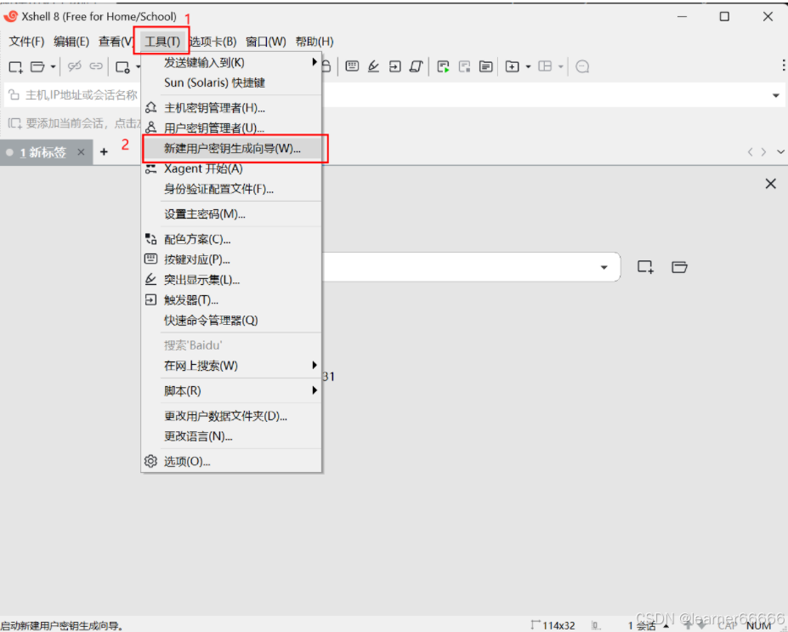The width and height of the screenshot is (788, 632).
Task: Add a new tab with plus button
Action: pyautogui.click(x=104, y=152)
